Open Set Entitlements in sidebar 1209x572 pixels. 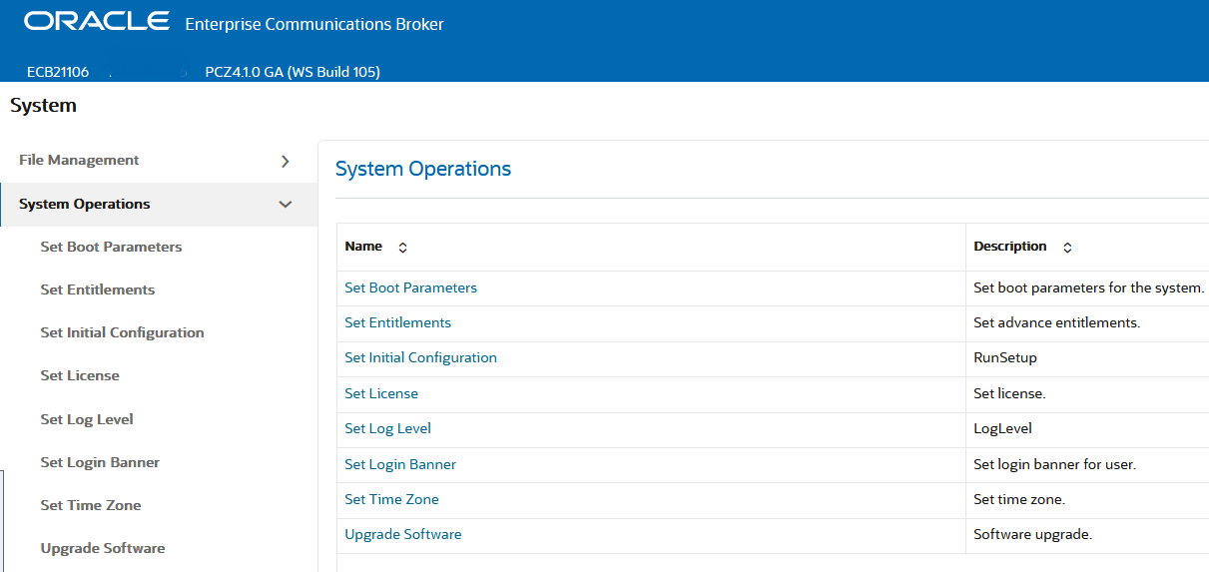98,289
